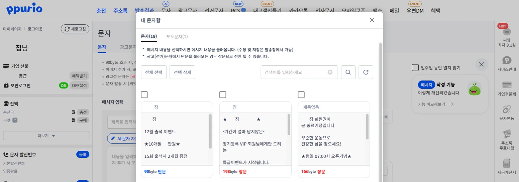This screenshot has width=519, height=182.
Task: Click 선택 삭제 button
Action: coord(182,72)
